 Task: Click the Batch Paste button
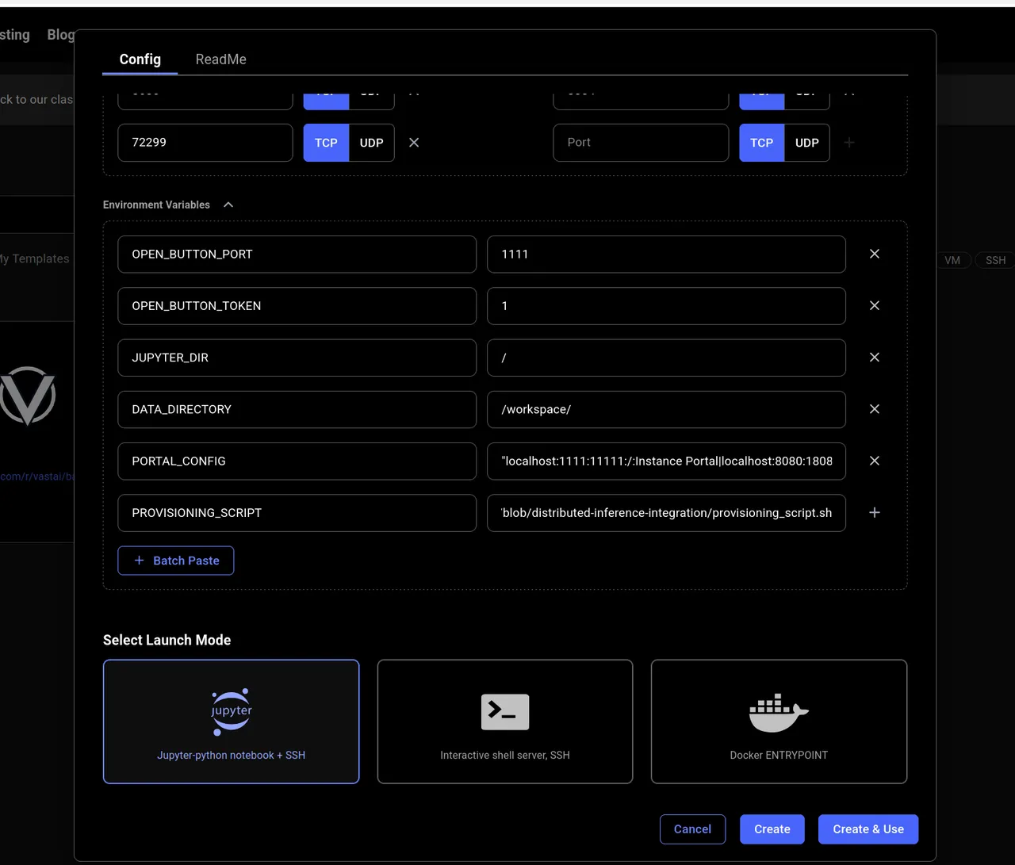176,561
